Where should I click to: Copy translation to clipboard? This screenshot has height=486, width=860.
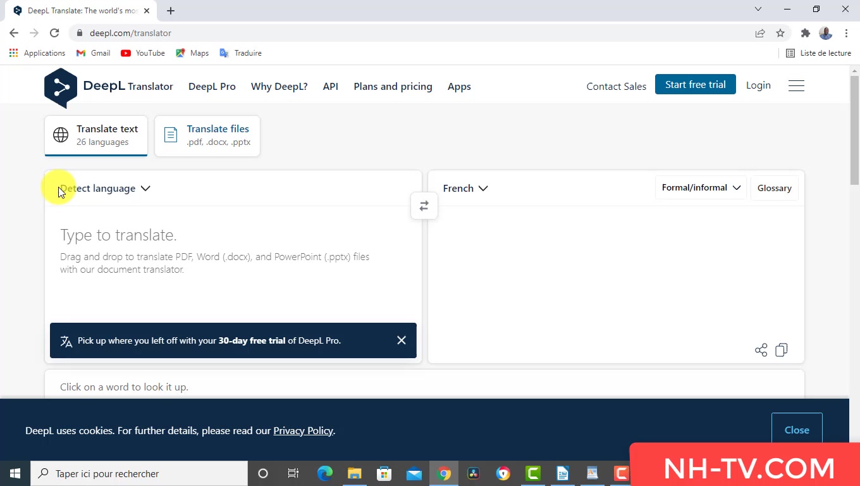[x=782, y=350]
